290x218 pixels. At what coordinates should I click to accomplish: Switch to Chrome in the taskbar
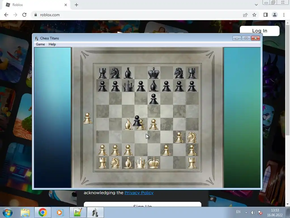[43, 212]
